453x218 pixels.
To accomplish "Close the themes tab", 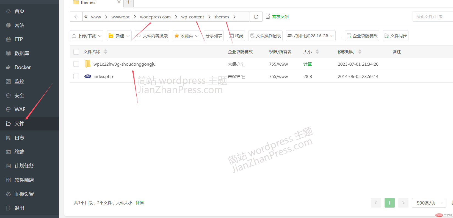I will pyautogui.click(x=119, y=2).
